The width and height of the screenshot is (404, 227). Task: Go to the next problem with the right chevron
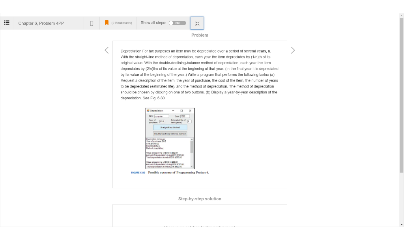(x=293, y=50)
